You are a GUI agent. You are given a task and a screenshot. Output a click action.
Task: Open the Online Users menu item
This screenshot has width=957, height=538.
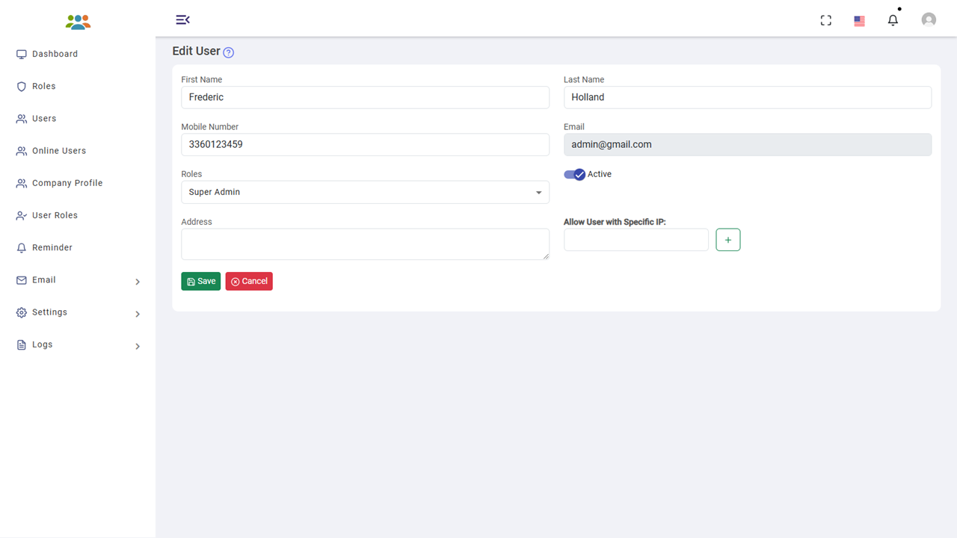[x=58, y=151]
